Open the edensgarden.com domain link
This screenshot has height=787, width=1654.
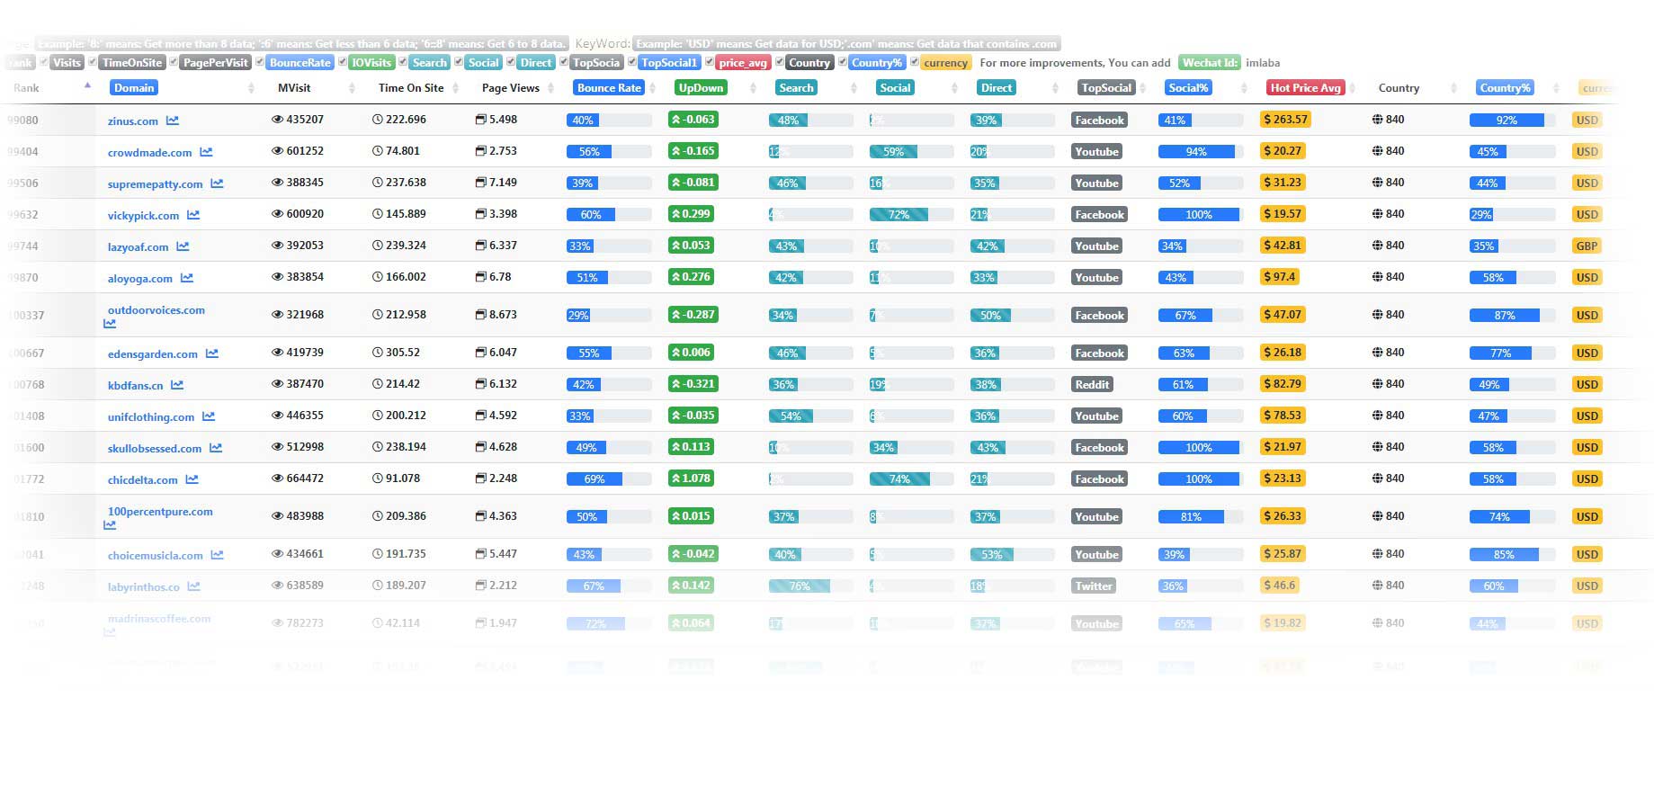click(x=152, y=354)
